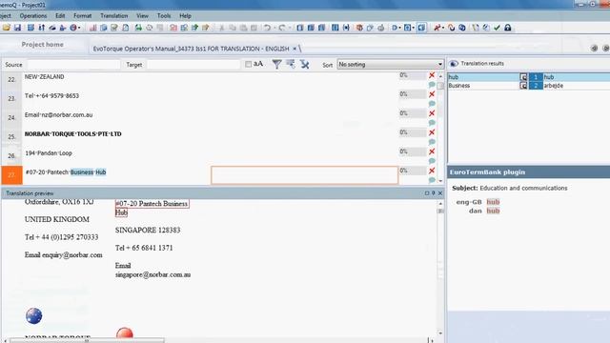This screenshot has height=343, width=610.
Task: Open the redo history dropdown arrow
Action: [290, 28]
